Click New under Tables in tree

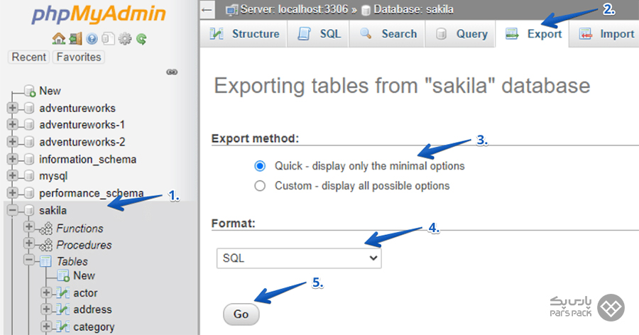[x=84, y=276]
